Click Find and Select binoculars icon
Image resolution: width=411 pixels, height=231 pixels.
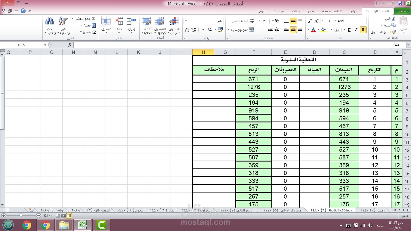pos(49,21)
